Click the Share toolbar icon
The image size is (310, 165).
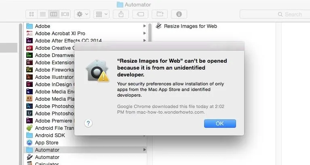121,14
